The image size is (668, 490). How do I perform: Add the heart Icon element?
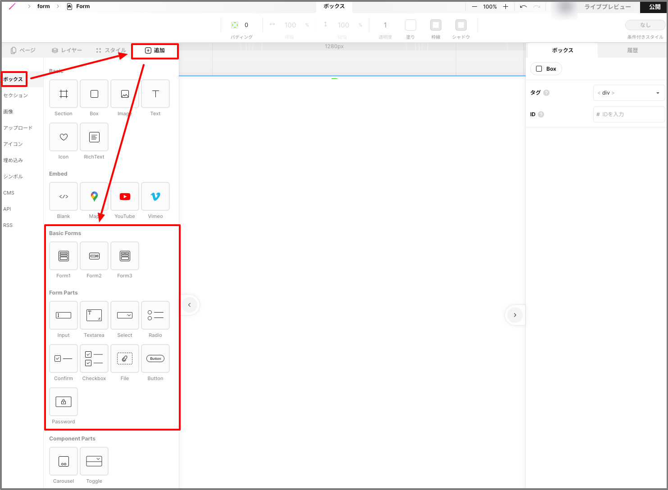pyautogui.click(x=64, y=137)
